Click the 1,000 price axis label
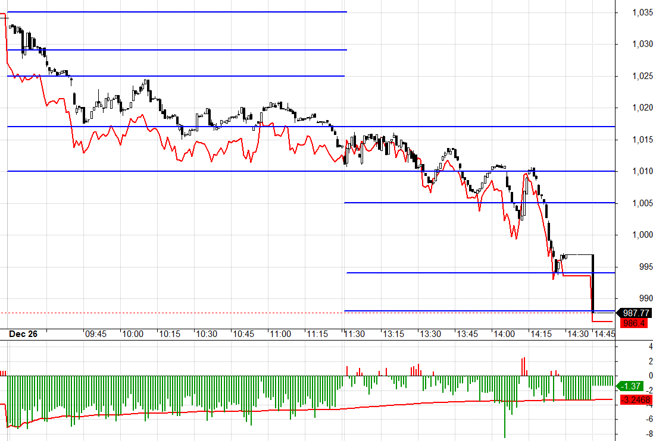This screenshot has height=441, width=653. (635, 235)
